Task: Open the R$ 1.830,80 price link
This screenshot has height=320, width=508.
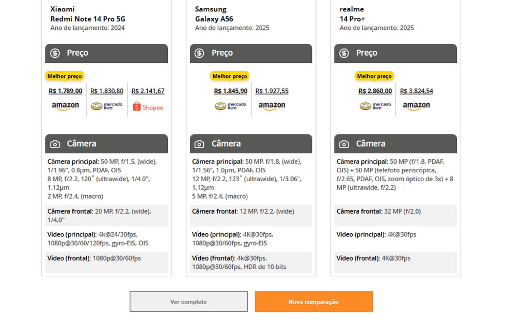Action: click(106, 91)
